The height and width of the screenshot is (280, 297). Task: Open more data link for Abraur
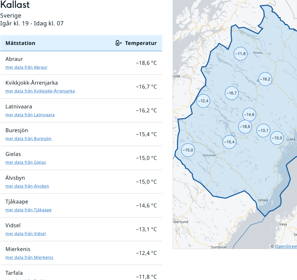pos(26,67)
